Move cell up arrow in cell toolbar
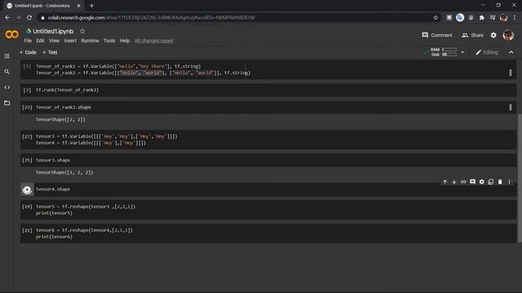The height and width of the screenshot is (293, 522). (x=445, y=181)
